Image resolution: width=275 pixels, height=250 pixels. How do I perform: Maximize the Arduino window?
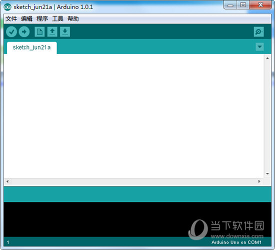tap(243, 5)
